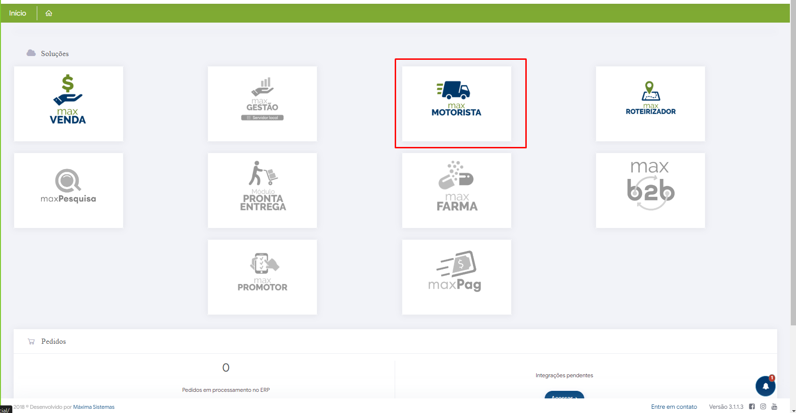This screenshot has width=796, height=413.
Task: Click the Pedidos em processamento no ERP text
Action: tap(226, 390)
